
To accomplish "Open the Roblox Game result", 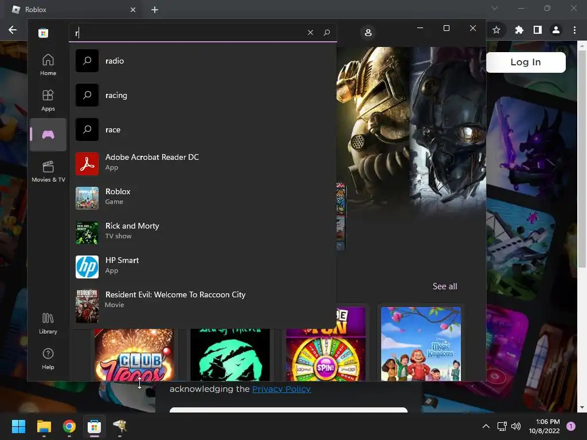I will pyautogui.click(x=203, y=198).
